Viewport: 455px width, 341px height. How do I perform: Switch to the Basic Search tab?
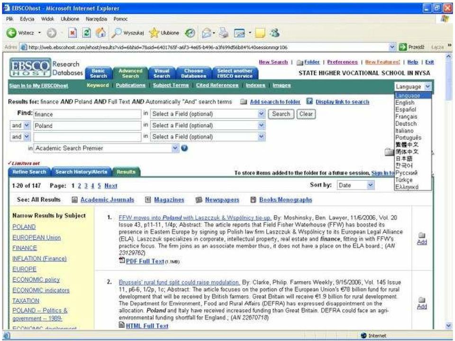click(99, 73)
